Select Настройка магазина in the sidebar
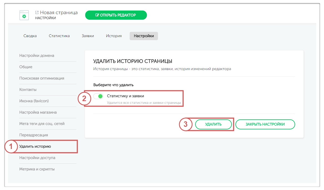The image size is (324, 190). tap(38, 112)
